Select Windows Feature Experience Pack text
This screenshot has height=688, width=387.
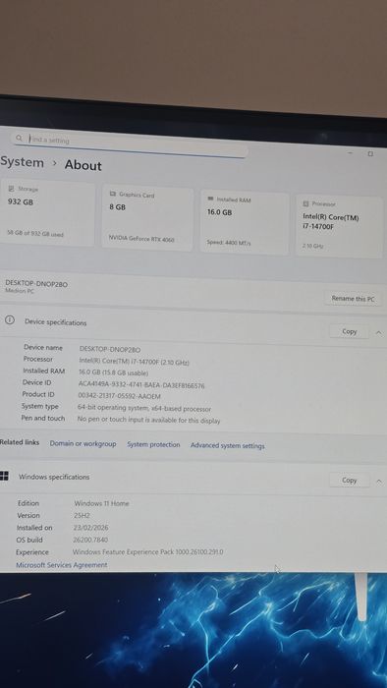coord(147,552)
